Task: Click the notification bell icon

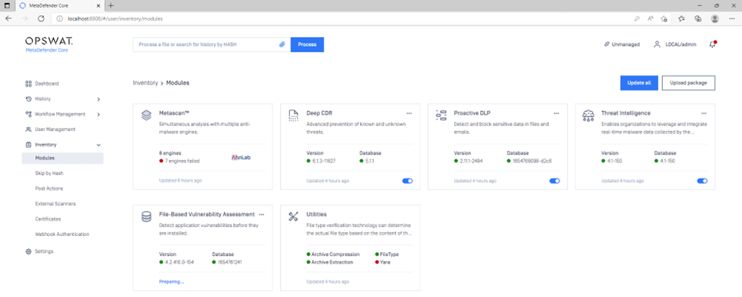Action: click(x=712, y=44)
